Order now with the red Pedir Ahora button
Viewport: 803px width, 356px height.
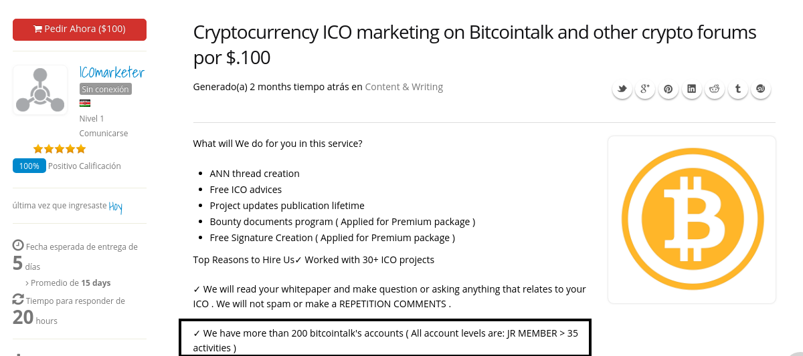pos(80,29)
